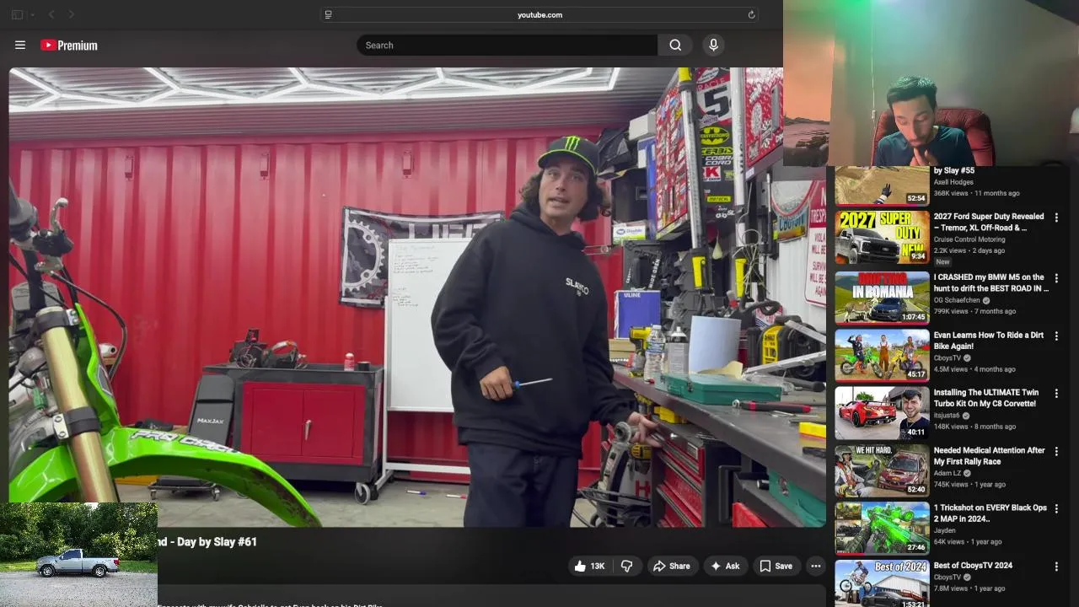Image resolution: width=1079 pixels, height=607 pixels.
Task: Visit Axell Hodges channel name
Action: [953, 182]
